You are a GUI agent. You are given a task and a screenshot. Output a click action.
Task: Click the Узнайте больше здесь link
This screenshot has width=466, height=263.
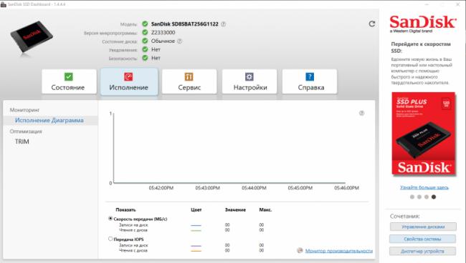coord(424,187)
